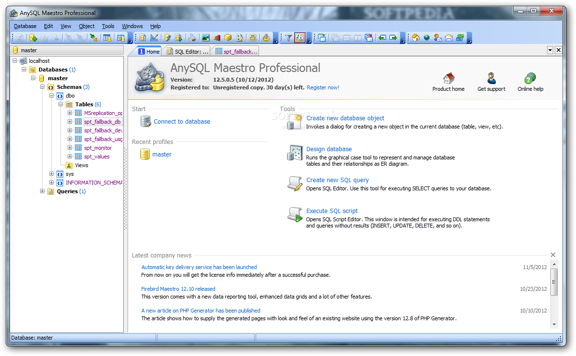Click the person support toolbar icon

click(x=437, y=38)
